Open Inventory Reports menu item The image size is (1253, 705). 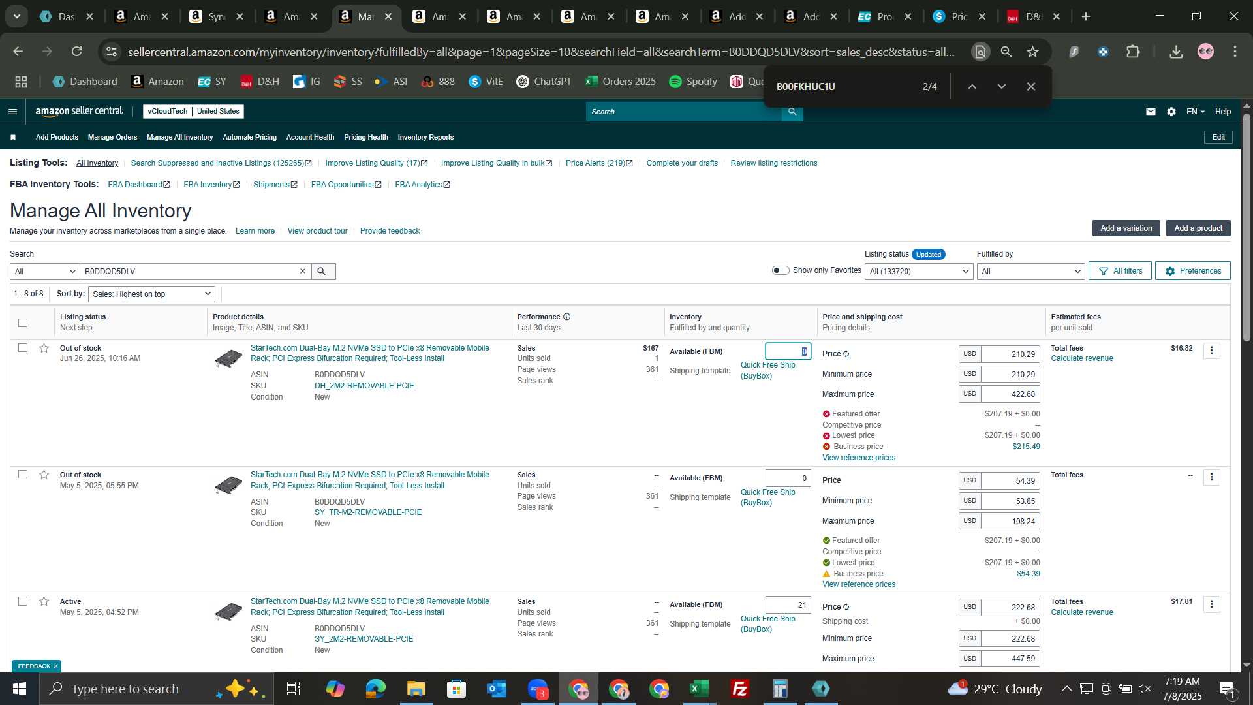425,137
